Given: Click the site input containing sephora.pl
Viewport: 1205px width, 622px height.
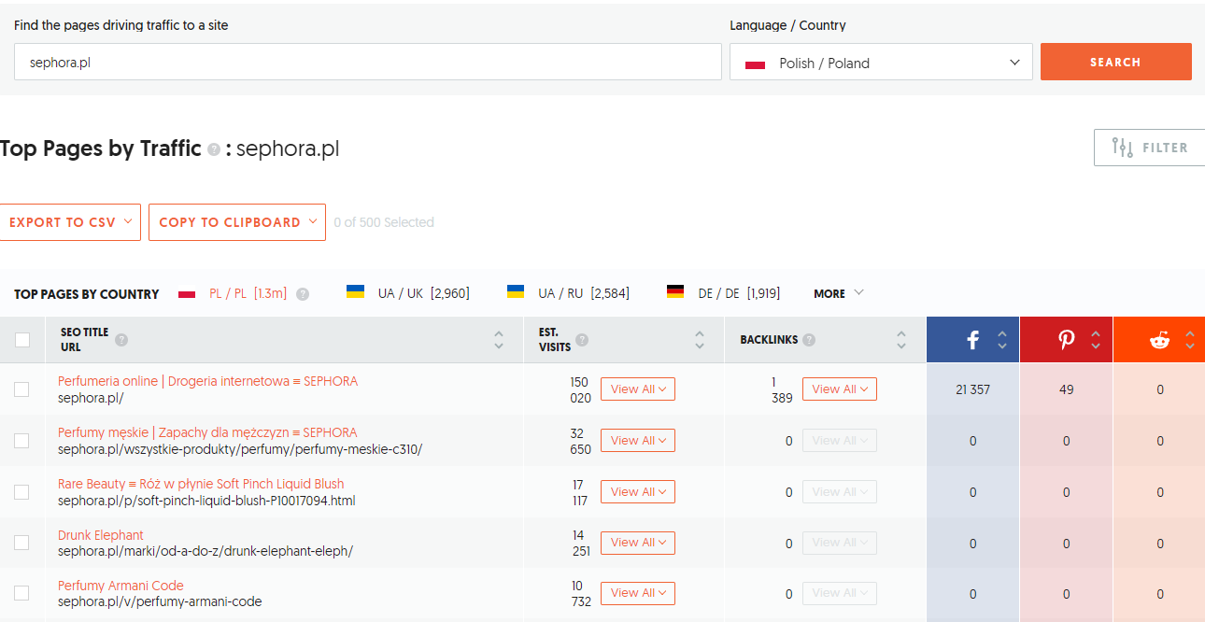Looking at the screenshot, I should (368, 62).
